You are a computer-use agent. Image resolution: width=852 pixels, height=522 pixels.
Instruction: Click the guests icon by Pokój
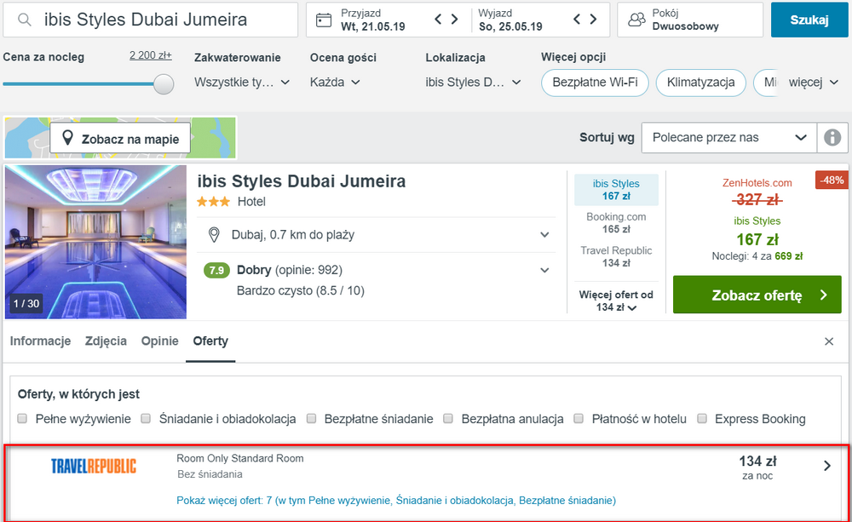click(636, 20)
